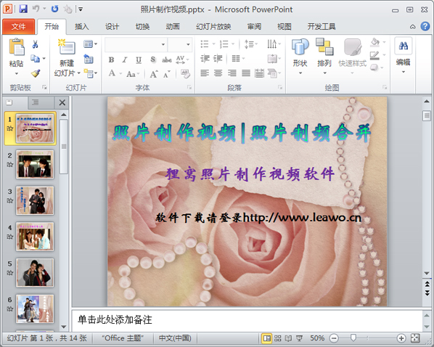Toggle Strikethrough formatting
434x347 pixels.
coord(167,60)
